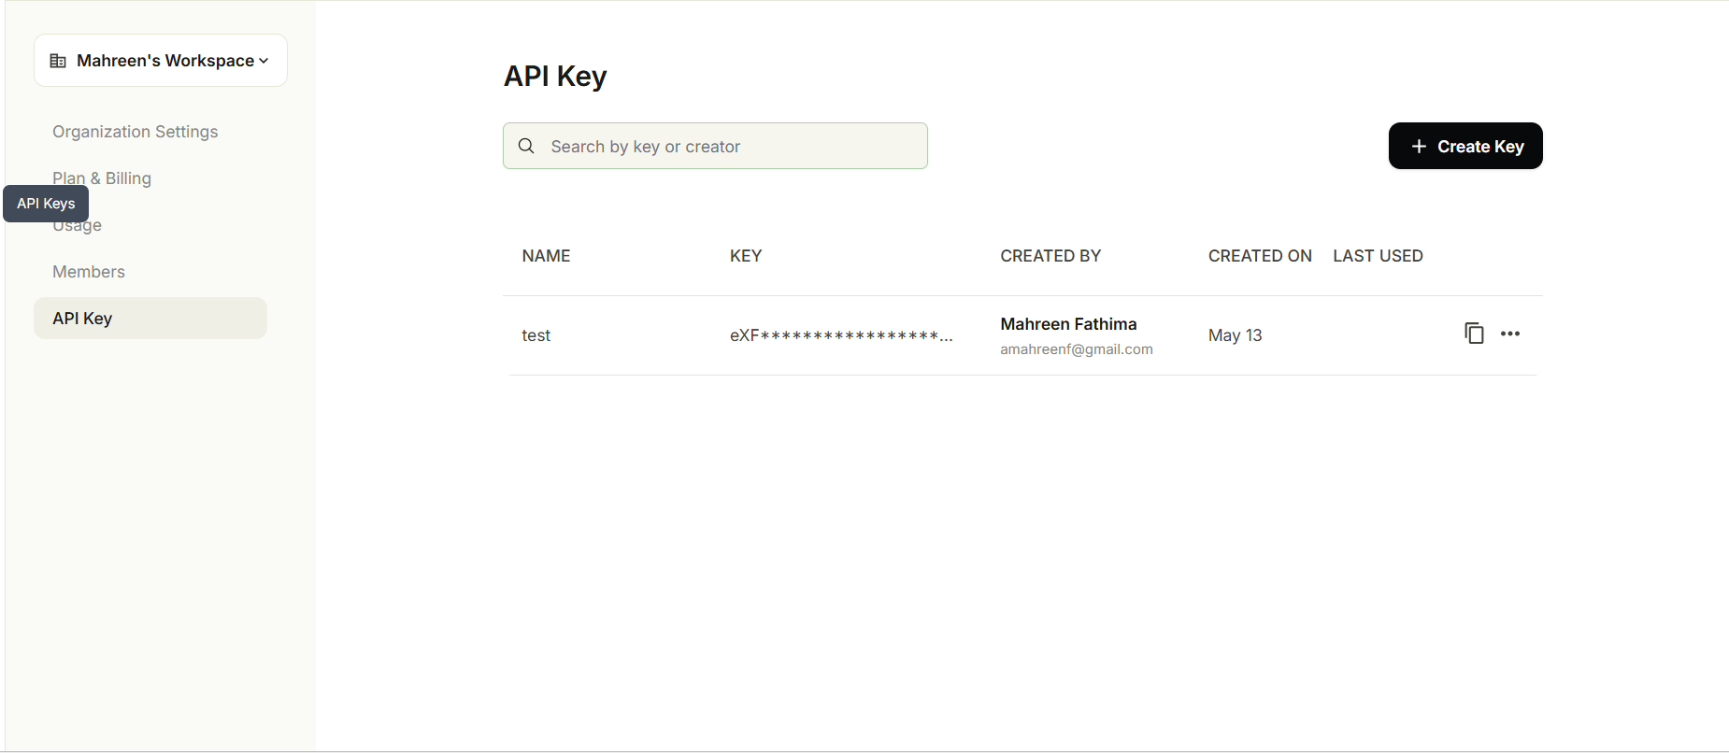
Task: Open Organization Settings page
Action: point(136,132)
